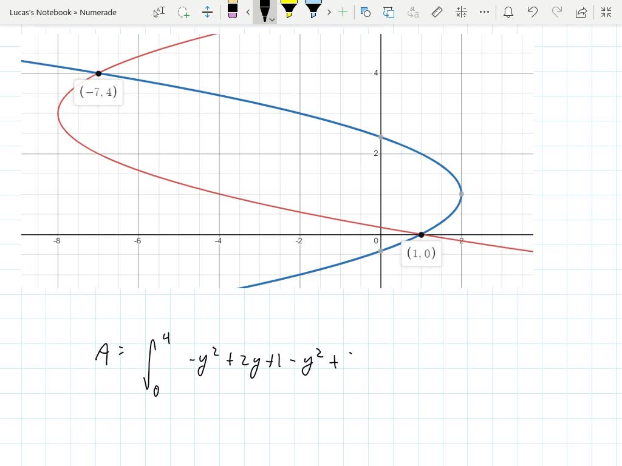Undo the last stroke

pyautogui.click(x=533, y=12)
